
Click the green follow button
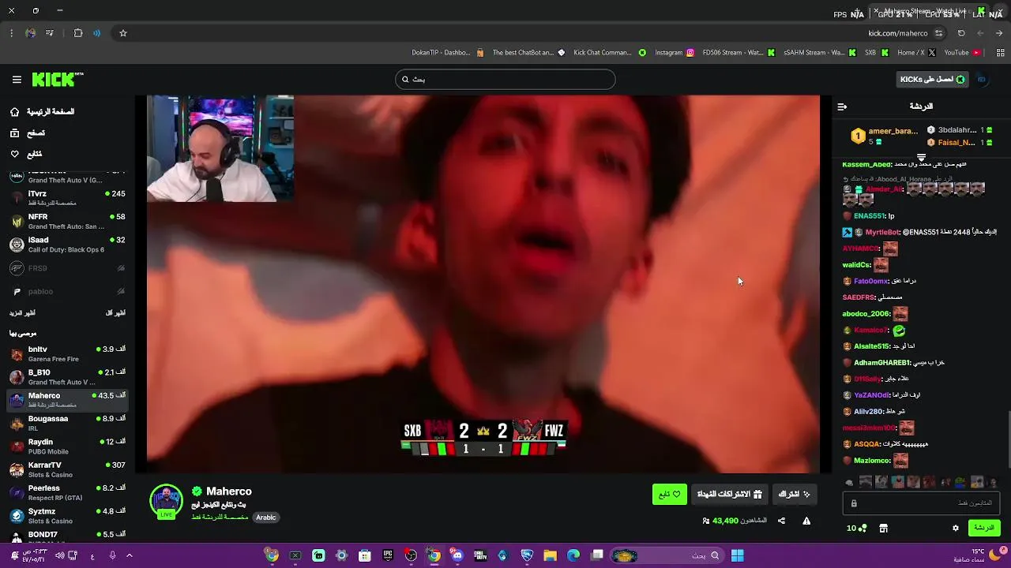click(669, 494)
